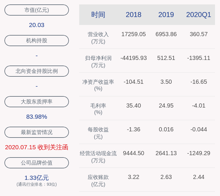The width and height of the screenshot is (220, 196).
Task: Select gross margin value 24.95
Action: tap(166, 105)
